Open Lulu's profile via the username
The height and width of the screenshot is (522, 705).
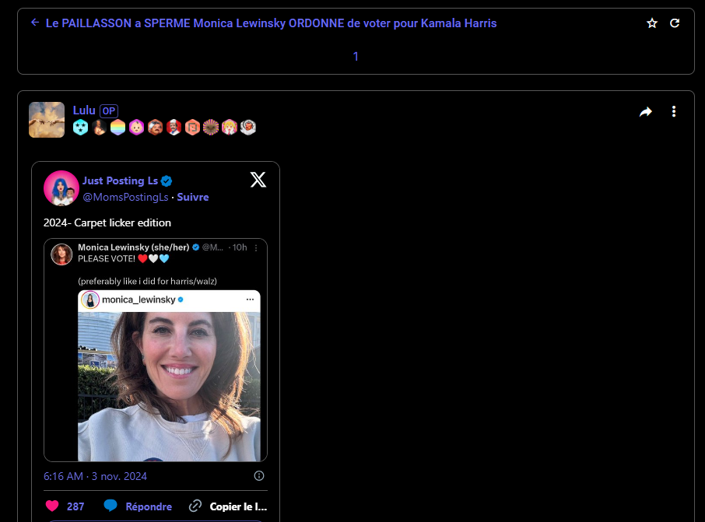click(83, 110)
